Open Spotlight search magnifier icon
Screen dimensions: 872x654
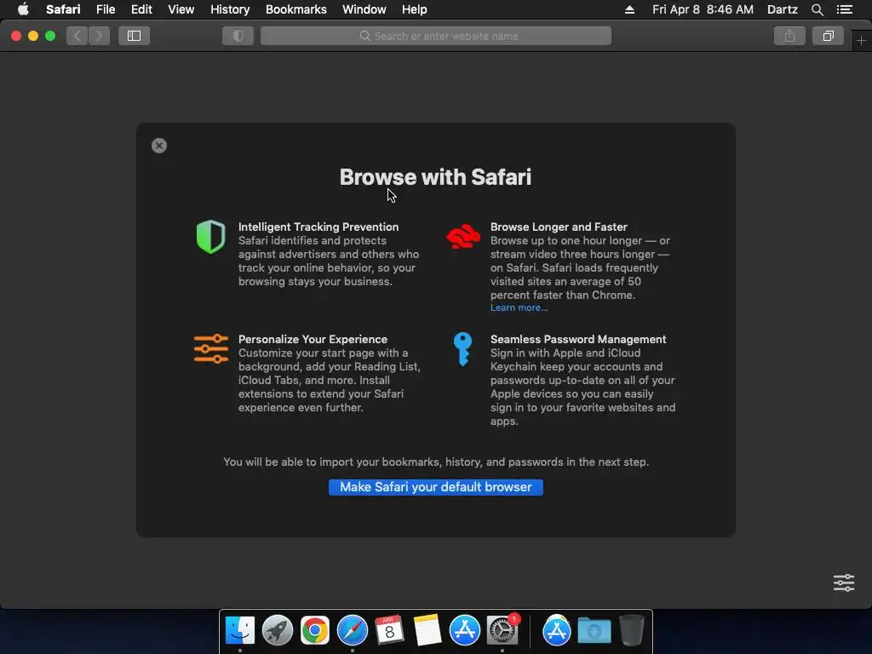[817, 9]
